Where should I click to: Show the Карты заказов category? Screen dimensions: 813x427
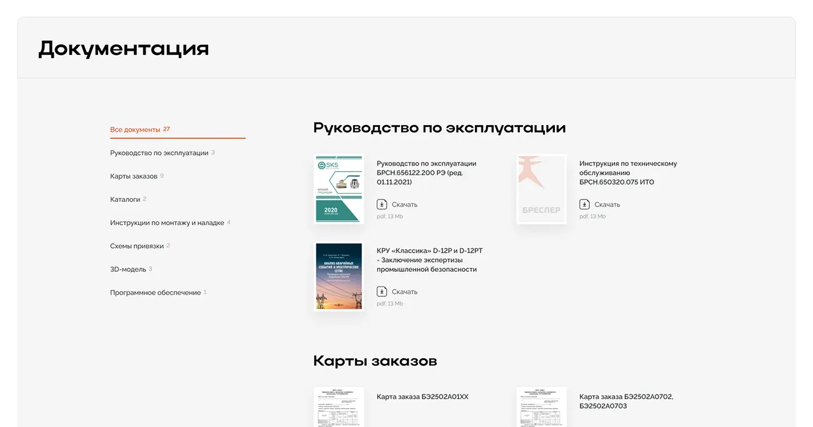click(x=134, y=176)
